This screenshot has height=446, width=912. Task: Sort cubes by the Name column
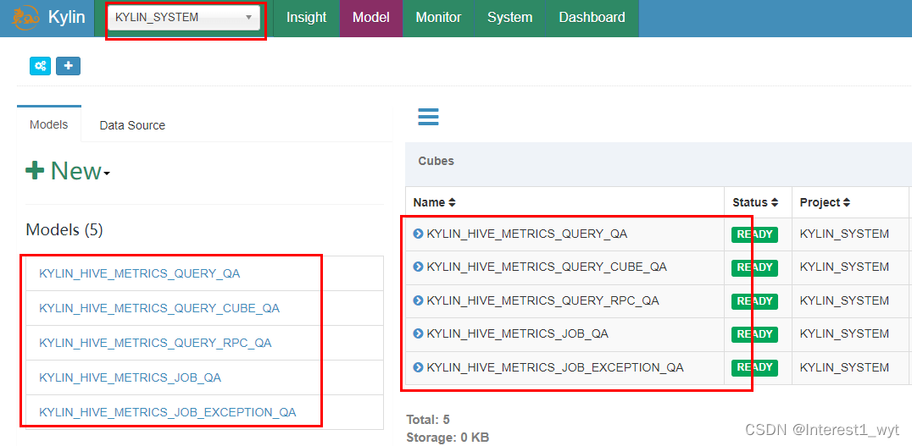[435, 202]
